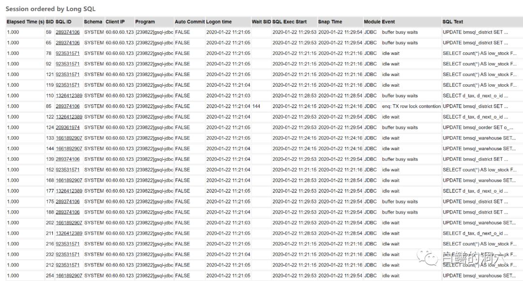523x281 pixels.
Task: Open SQL ID 1326412389 link for SID 122
Action: tap(69, 117)
